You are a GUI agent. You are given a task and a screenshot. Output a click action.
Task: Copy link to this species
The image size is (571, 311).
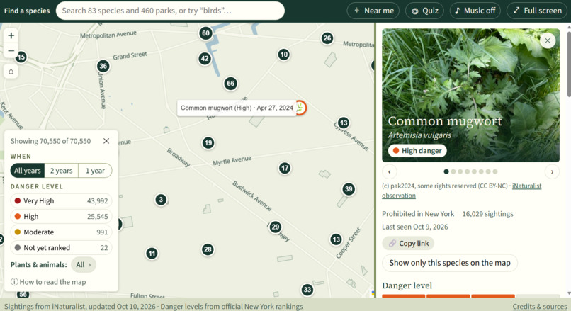408,243
